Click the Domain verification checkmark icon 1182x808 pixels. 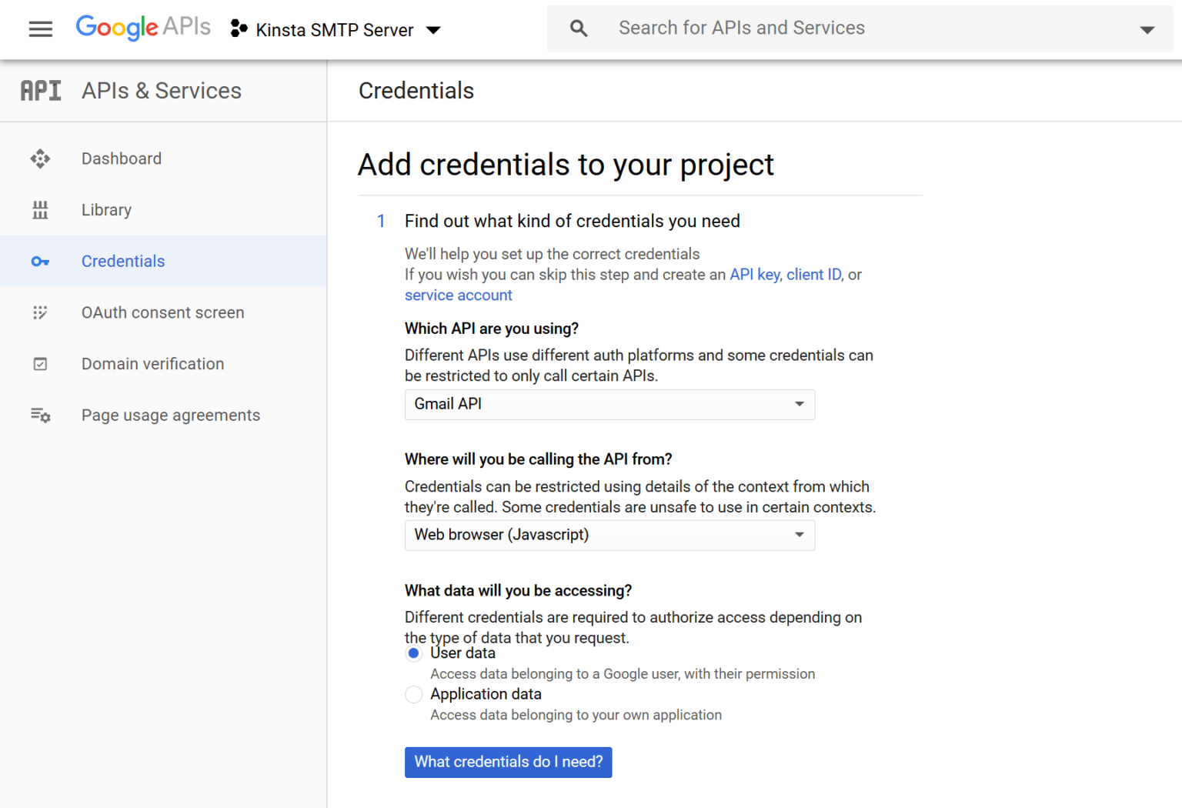(40, 363)
